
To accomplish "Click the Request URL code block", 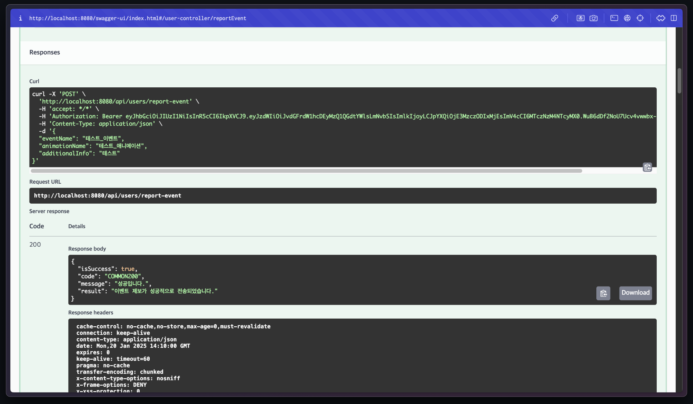I will pyautogui.click(x=343, y=196).
